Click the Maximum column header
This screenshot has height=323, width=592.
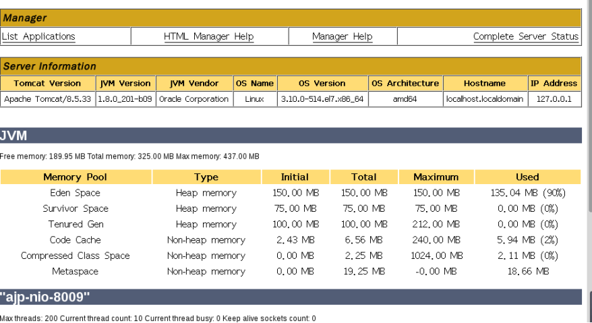[x=436, y=177]
